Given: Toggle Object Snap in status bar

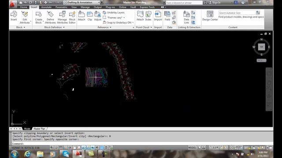Looking at the screenshot, I should click(x=74, y=147).
